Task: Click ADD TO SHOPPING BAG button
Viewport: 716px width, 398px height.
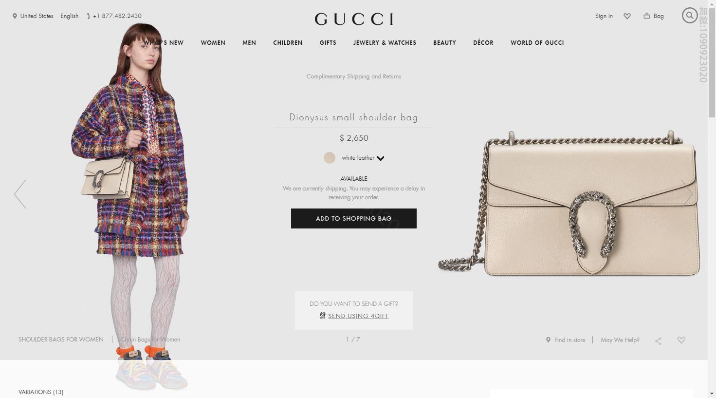Action: click(x=354, y=218)
